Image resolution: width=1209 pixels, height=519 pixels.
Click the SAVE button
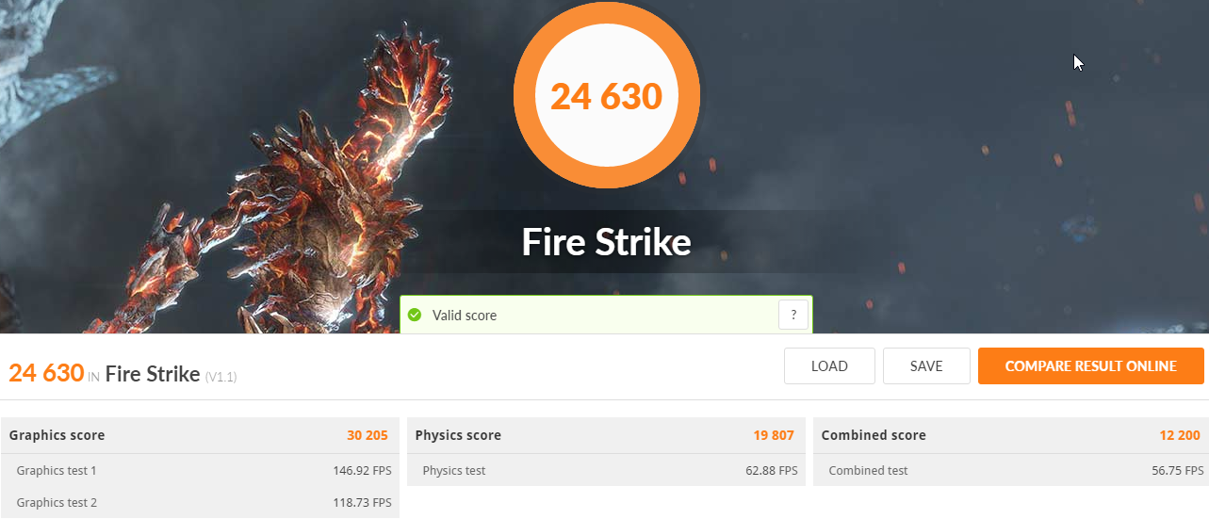tap(926, 366)
